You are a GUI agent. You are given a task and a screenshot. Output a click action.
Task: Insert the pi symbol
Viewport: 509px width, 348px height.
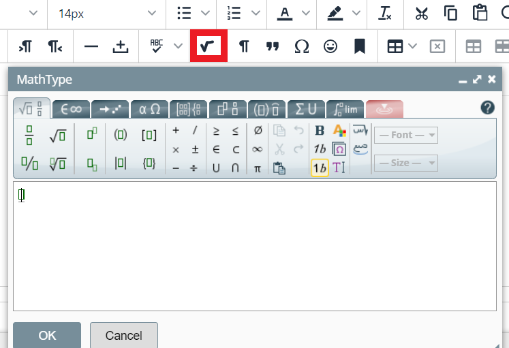point(257,169)
